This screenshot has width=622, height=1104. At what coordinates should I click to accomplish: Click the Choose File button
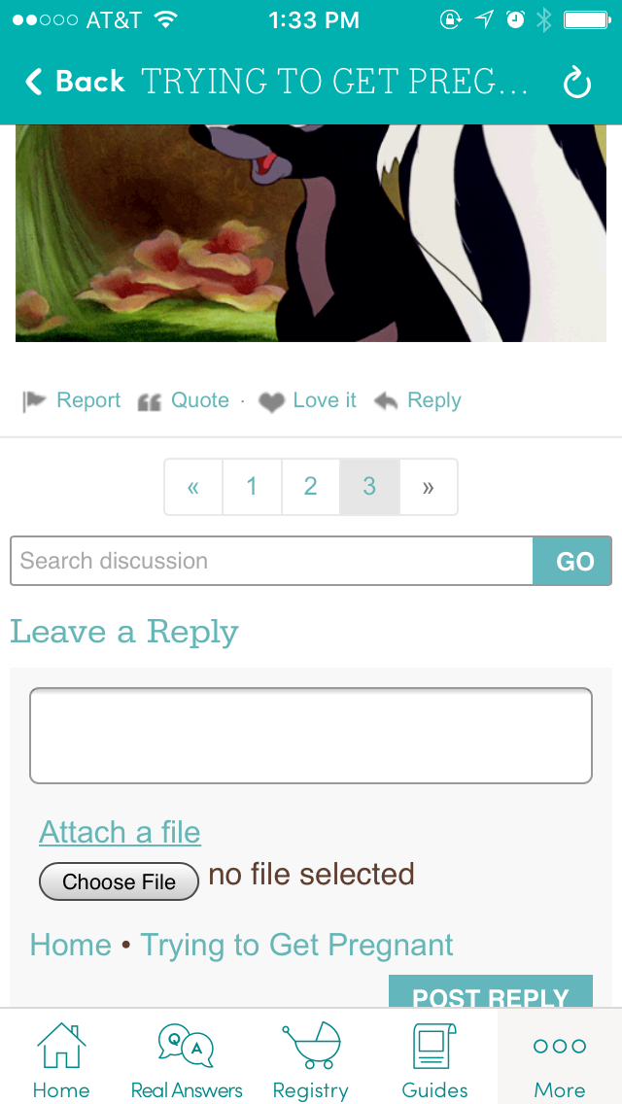[119, 881]
